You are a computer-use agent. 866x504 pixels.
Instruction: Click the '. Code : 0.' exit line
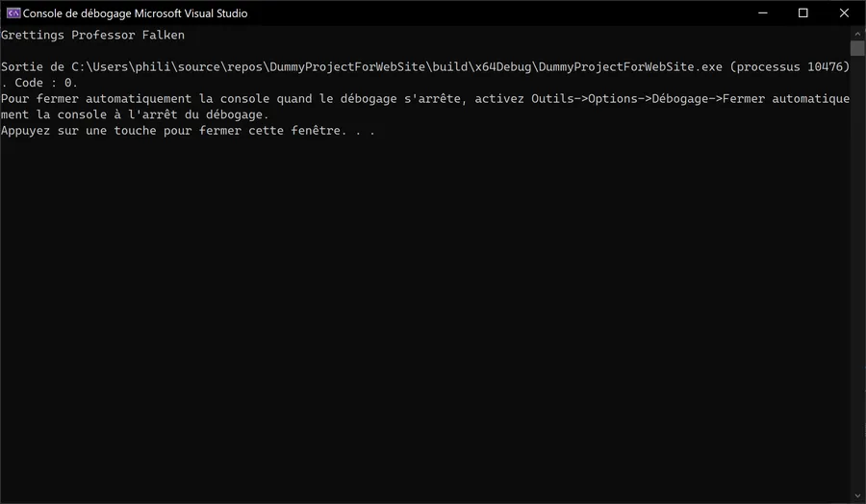[x=39, y=83]
